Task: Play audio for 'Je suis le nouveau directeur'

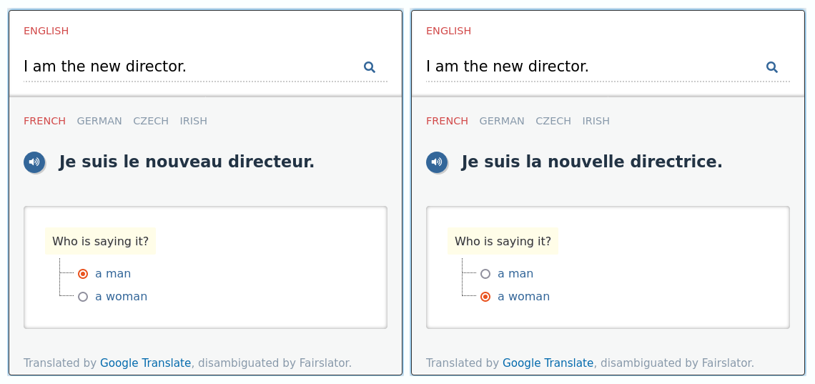Action: point(34,162)
